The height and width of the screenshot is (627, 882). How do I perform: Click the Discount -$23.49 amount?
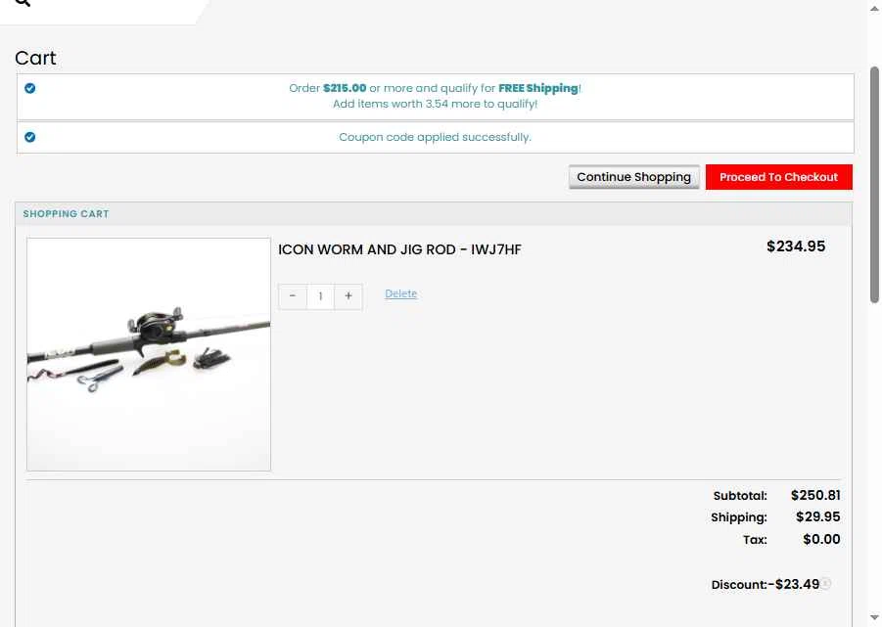pyautogui.click(x=794, y=584)
